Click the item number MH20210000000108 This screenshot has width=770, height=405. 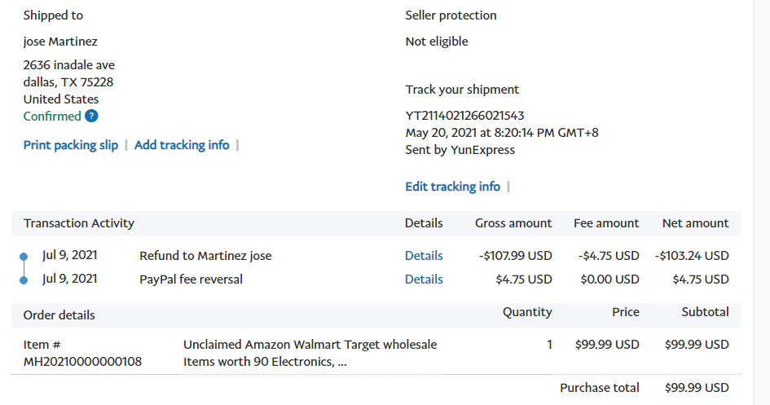coord(82,362)
